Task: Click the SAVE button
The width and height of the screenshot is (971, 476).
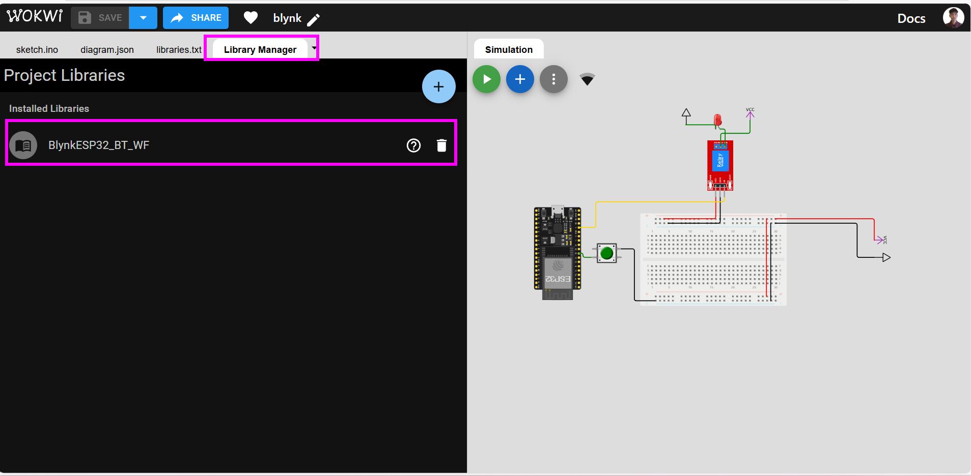Action: [100, 18]
